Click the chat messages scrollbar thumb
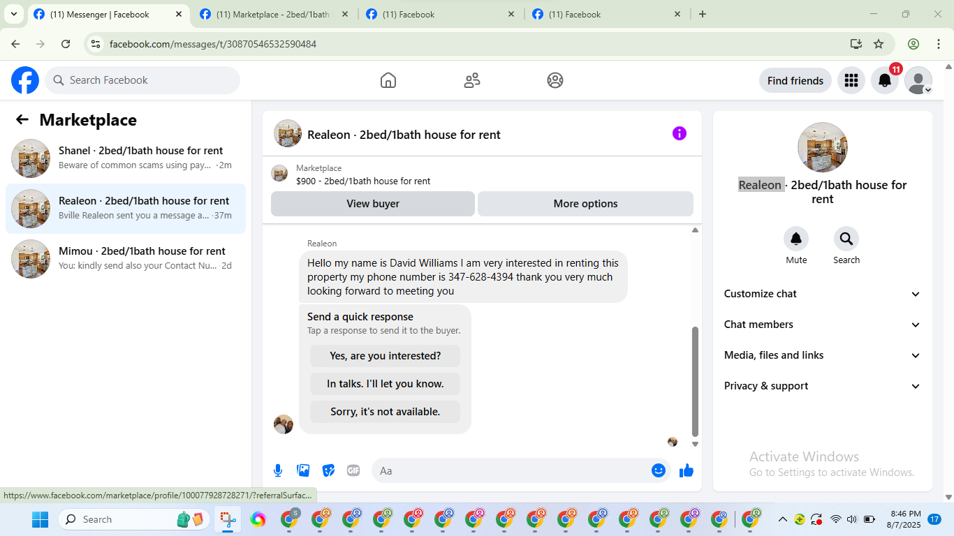 pos(695,381)
